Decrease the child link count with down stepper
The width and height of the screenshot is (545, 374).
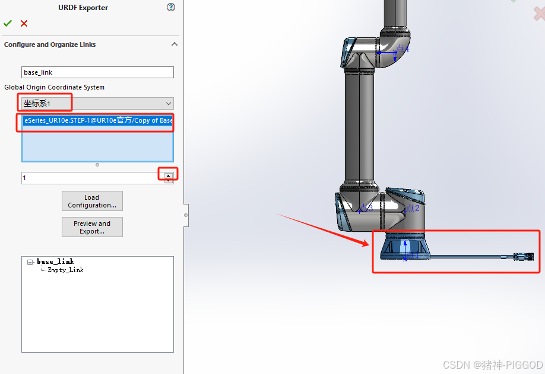click(169, 180)
